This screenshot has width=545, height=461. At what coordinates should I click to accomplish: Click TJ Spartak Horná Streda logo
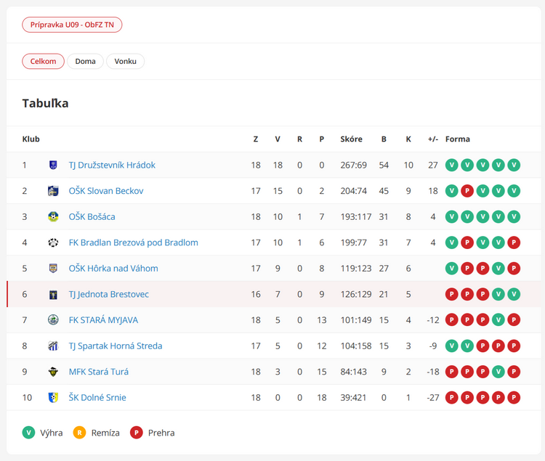[53, 346]
